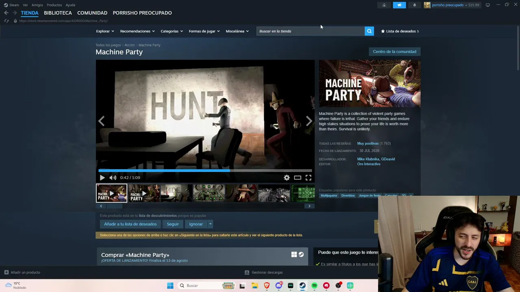Open Brave browser from taskbar
Screen dimensions: 520x292
tap(266, 286)
